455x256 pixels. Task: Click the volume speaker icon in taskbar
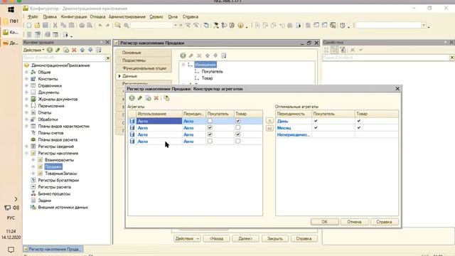[16, 208]
